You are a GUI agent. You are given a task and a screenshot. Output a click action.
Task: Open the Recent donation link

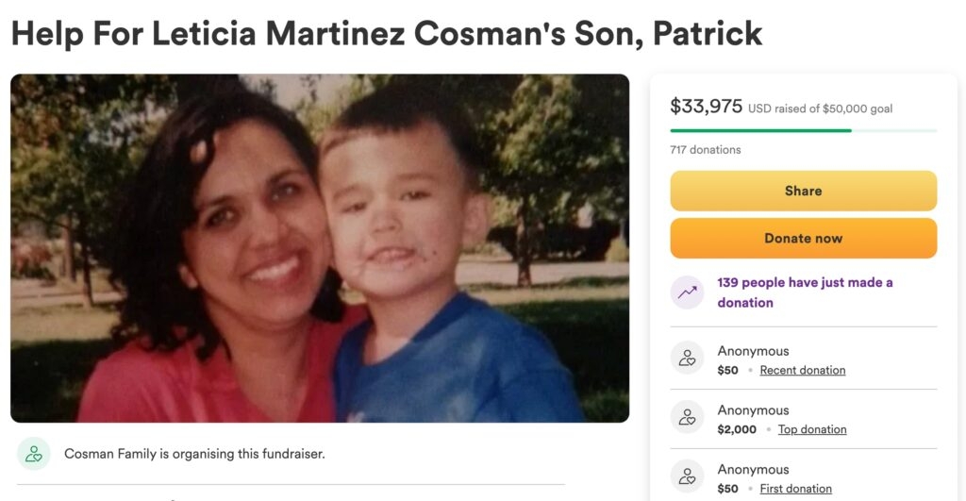pos(802,371)
